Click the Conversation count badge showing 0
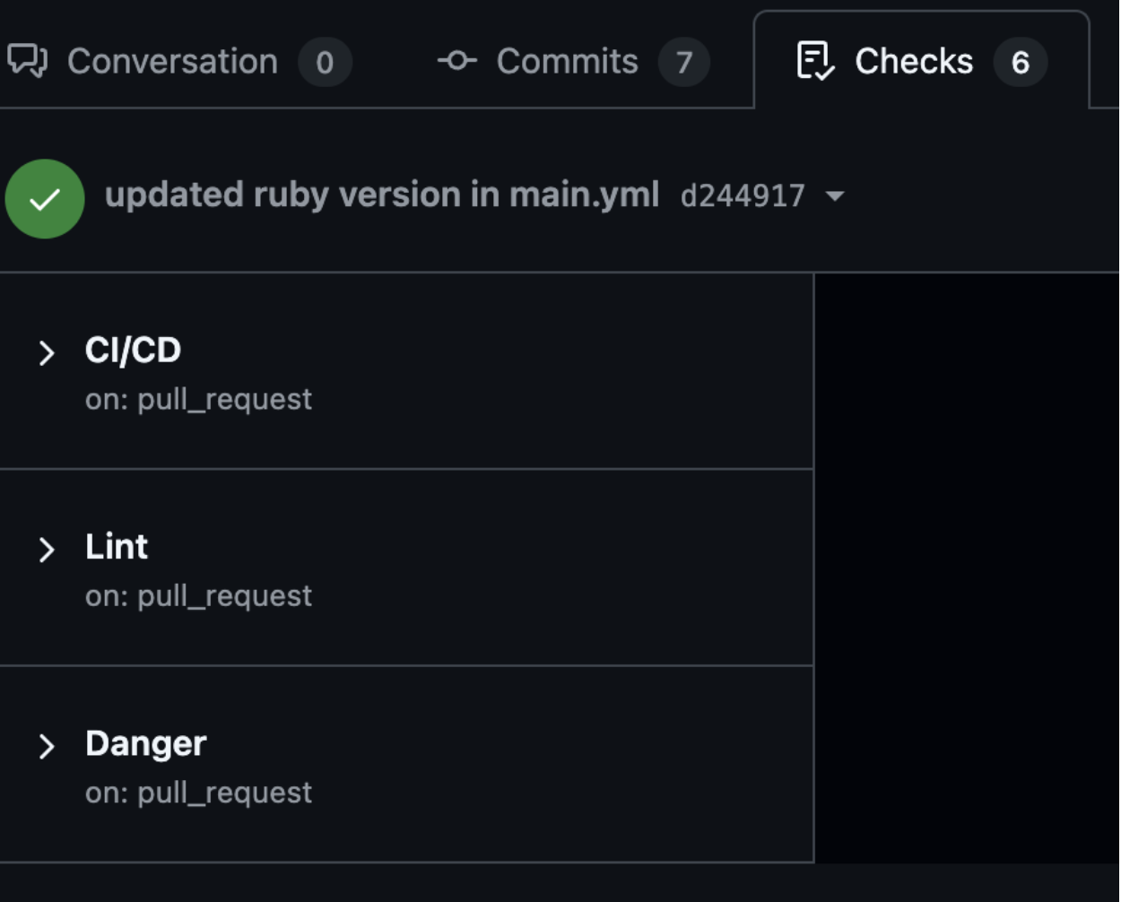The image size is (1121, 902). click(325, 62)
